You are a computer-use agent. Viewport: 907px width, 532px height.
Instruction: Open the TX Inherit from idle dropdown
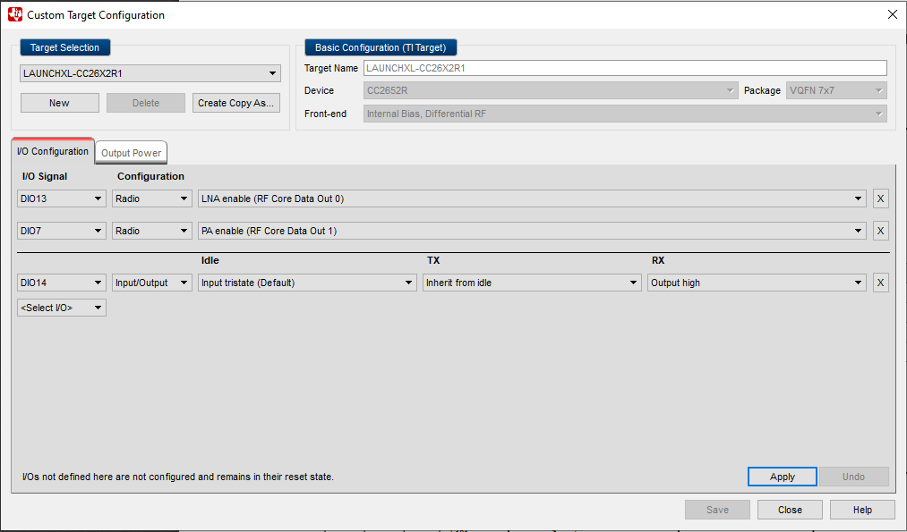point(532,283)
